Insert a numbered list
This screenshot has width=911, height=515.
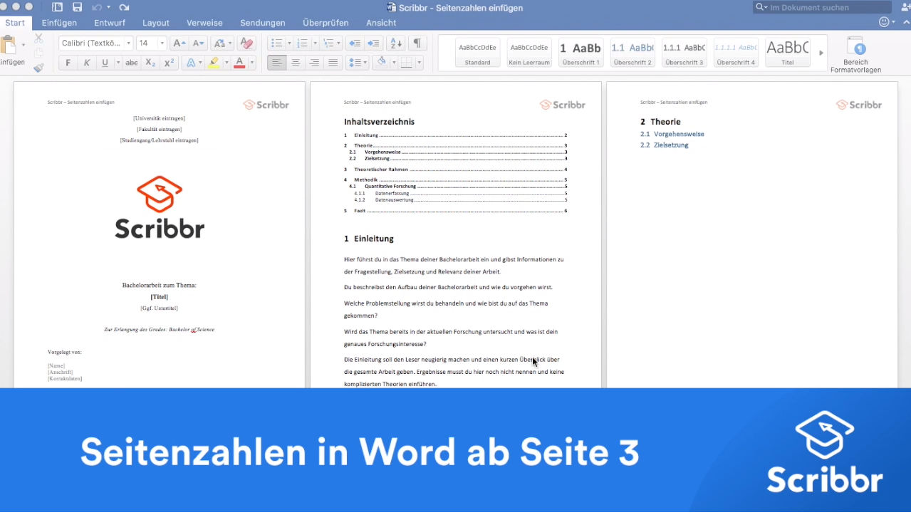[302, 43]
